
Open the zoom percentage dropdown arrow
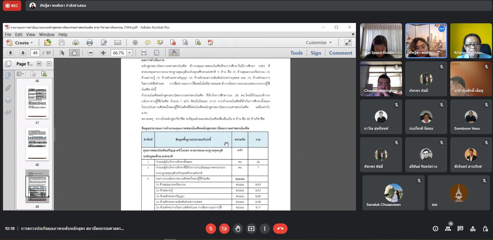[x=130, y=53]
